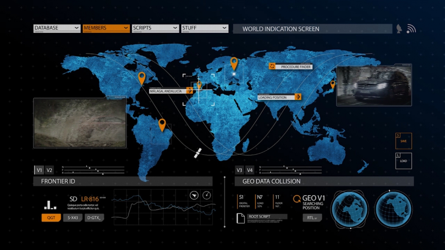Click the ROOT SCRIPT field
Viewport: 445px width, 250px height.
coord(267,217)
